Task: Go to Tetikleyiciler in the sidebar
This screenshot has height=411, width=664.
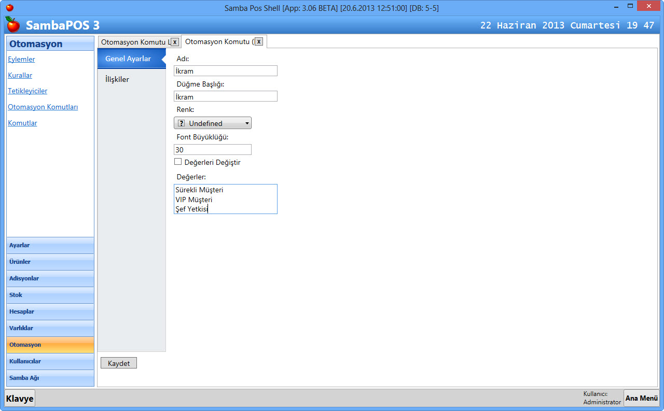Action: point(27,91)
